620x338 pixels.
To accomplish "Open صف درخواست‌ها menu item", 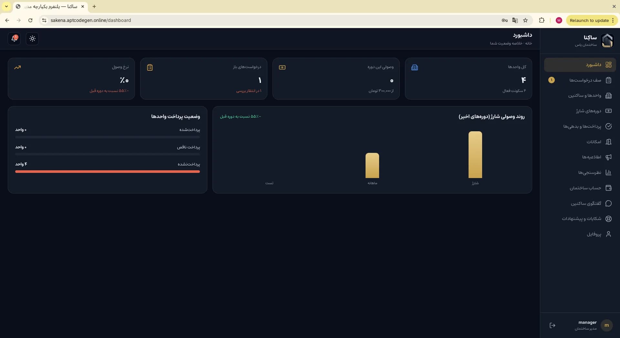I will coord(580,80).
